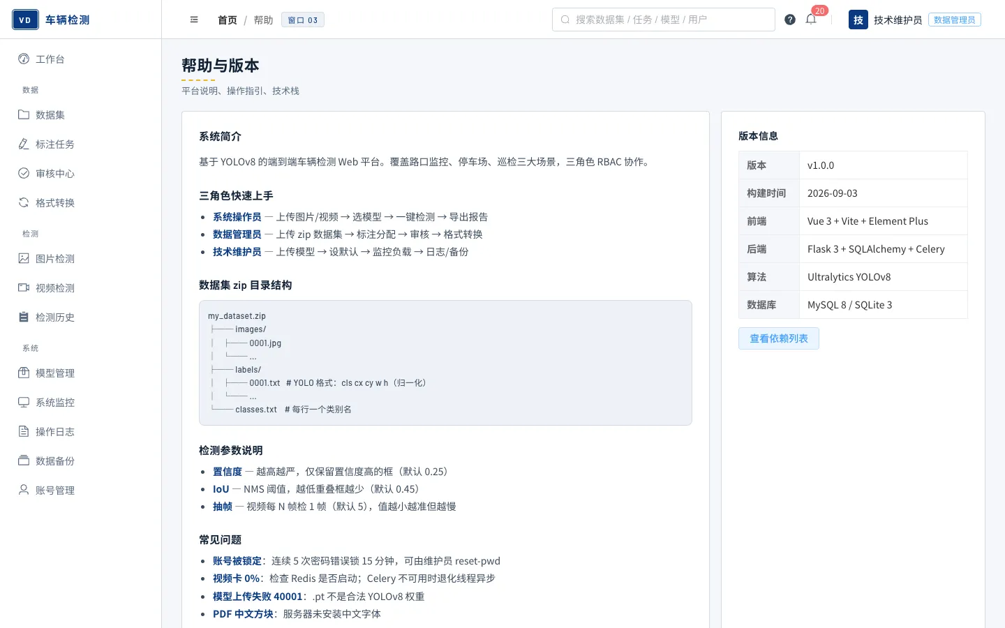Open 检测历史 menu item
This screenshot has height=628, width=1005.
80,317
